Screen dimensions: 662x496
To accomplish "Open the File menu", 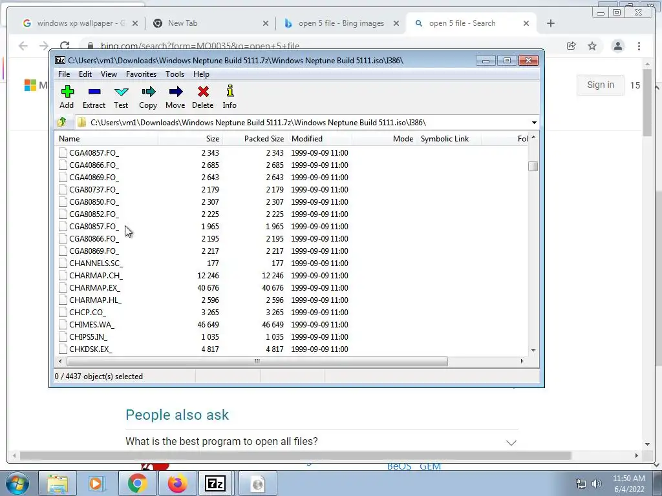I will click(x=64, y=74).
